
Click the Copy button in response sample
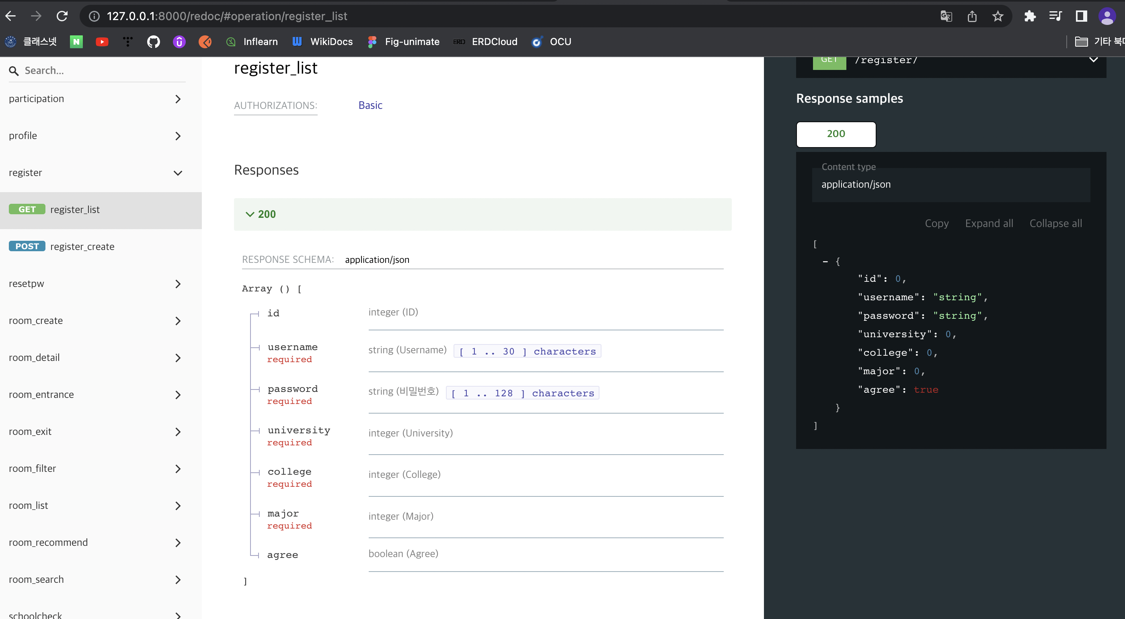click(x=936, y=223)
